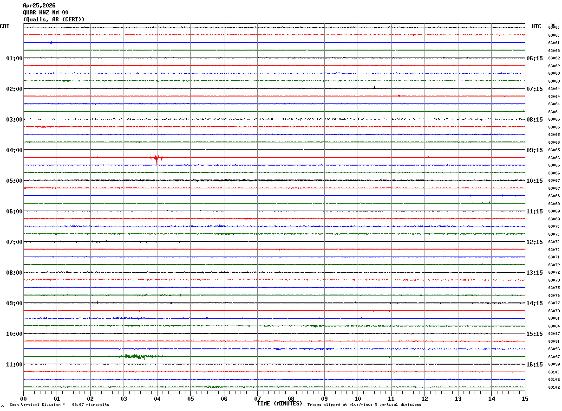This screenshot has width=562, height=411.
Task: Click the small black spike on the 02:00 trace
Action: pos(374,88)
